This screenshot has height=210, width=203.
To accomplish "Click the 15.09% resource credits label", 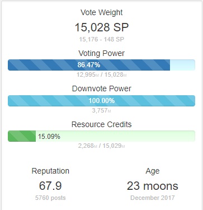I will [49, 137].
